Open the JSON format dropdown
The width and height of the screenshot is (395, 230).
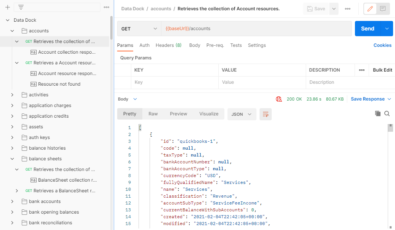click(x=242, y=114)
